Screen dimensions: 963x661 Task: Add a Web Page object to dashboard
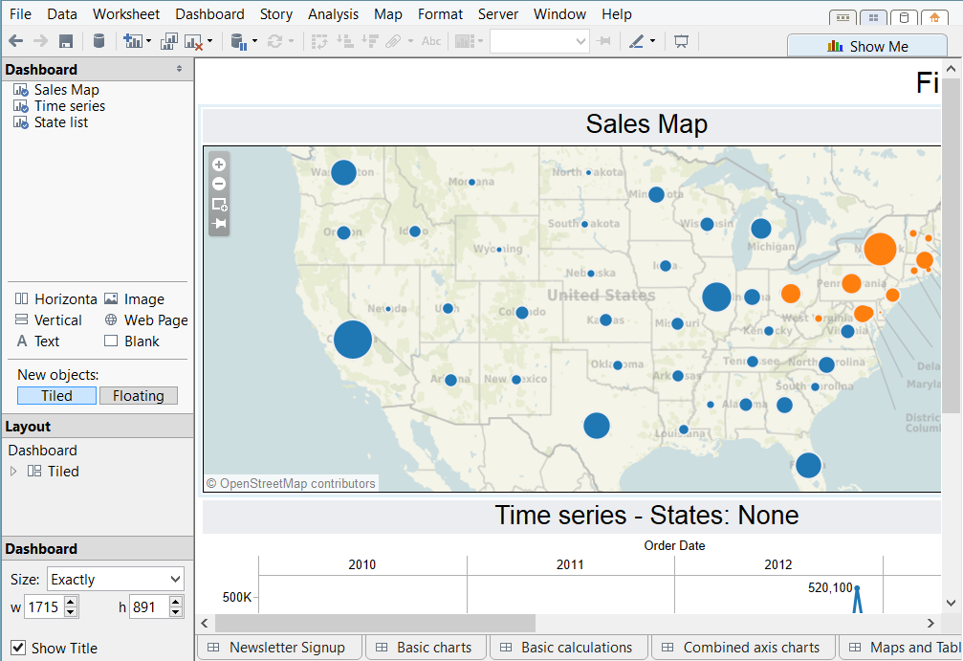(x=146, y=320)
